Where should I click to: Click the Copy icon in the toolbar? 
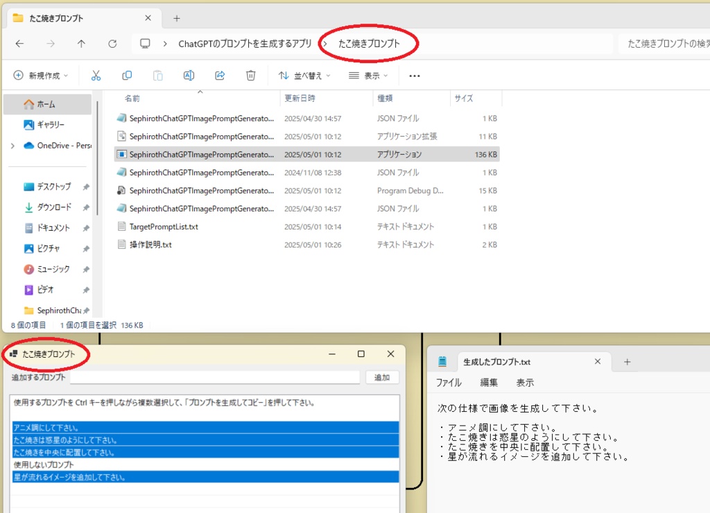(127, 75)
